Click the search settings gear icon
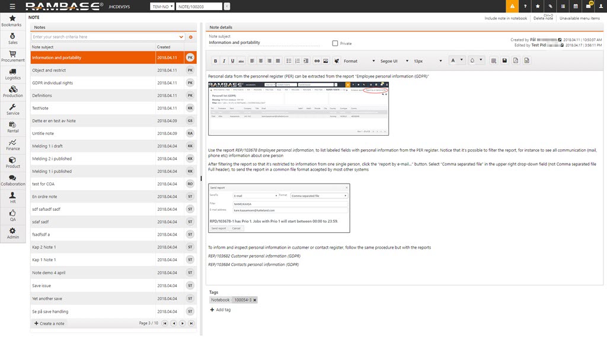The height and width of the screenshot is (337, 607). pos(191,37)
